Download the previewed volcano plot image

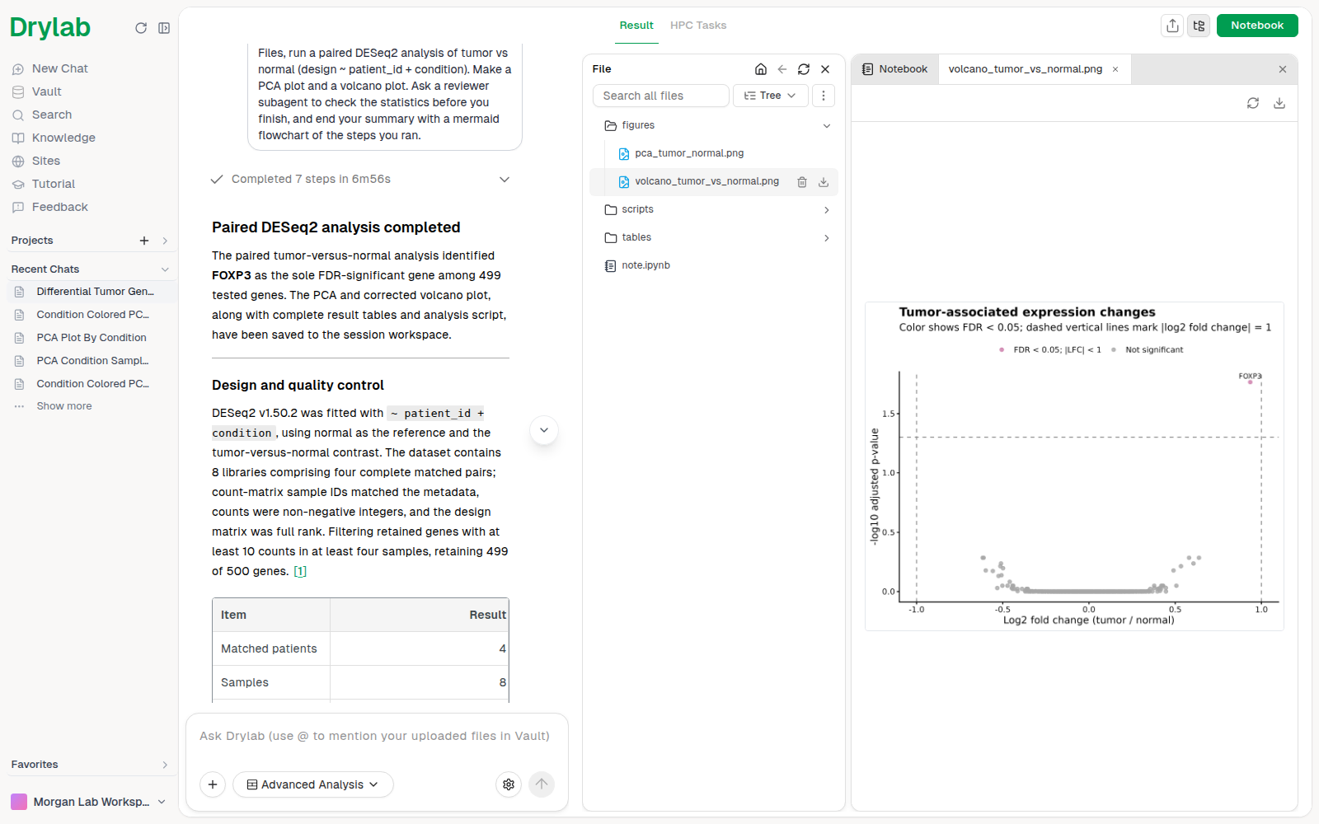coord(1279,103)
